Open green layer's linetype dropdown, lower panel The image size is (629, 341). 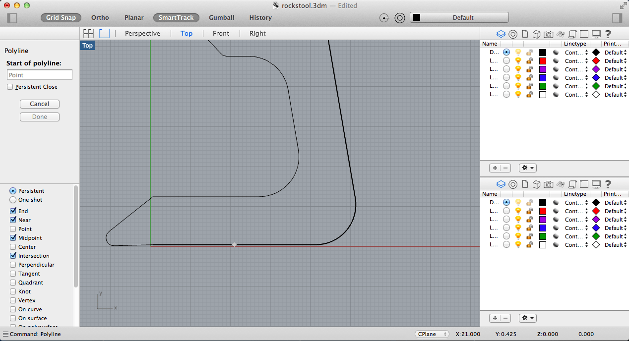pyautogui.click(x=576, y=236)
